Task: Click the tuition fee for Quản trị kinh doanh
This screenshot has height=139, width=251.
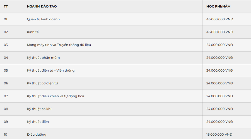Action: [219, 19]
